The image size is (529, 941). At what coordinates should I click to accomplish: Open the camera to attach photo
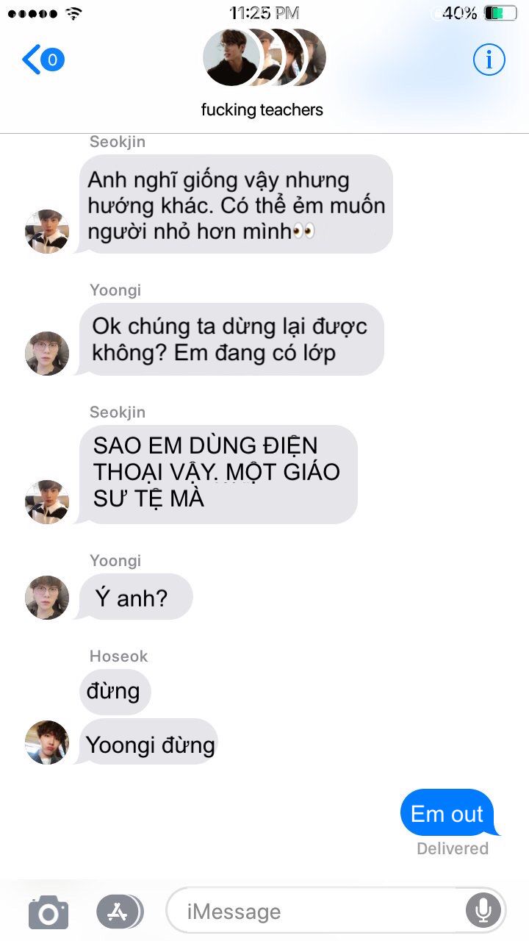click(48, 912)
